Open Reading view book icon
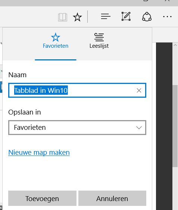Image resolution: width=178 pixels, height=210 pixels. coord(63,17)
